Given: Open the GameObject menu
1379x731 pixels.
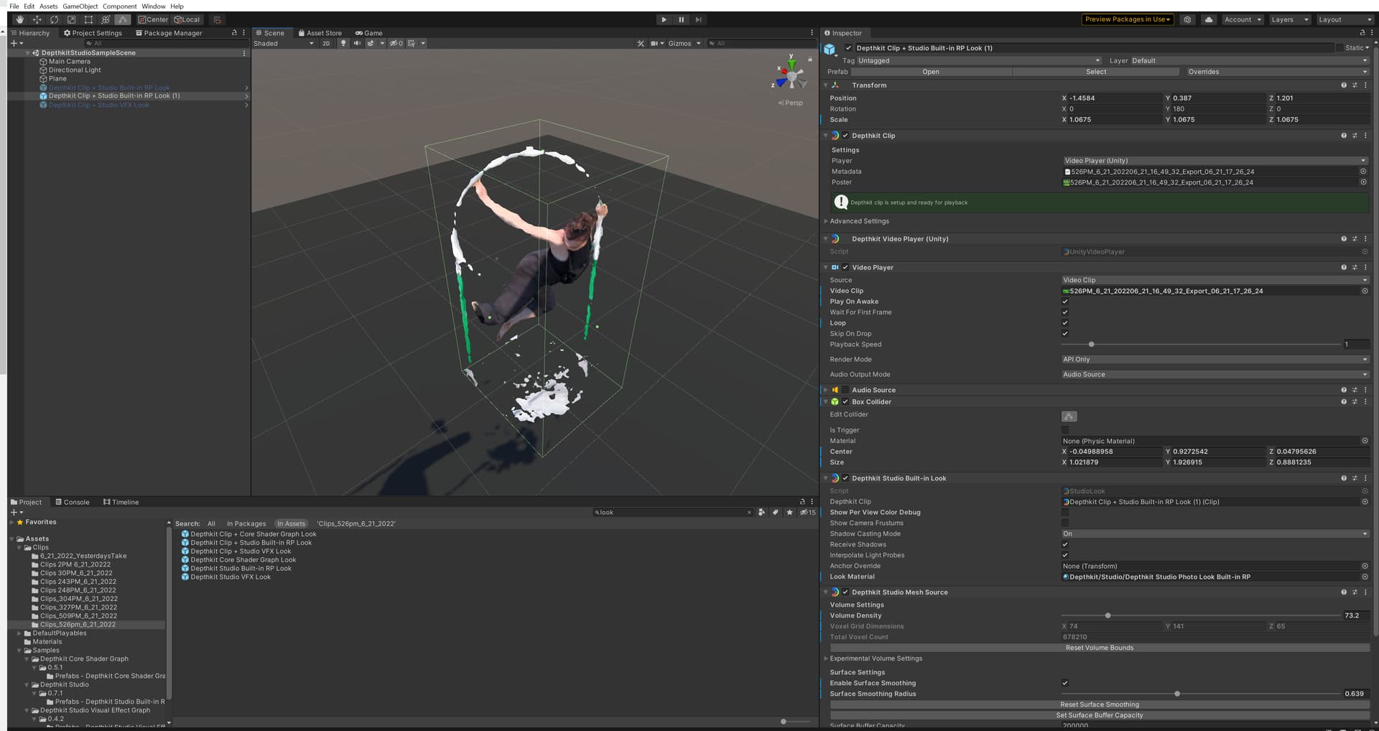Looking at the screenshot, I should point(80,6).
